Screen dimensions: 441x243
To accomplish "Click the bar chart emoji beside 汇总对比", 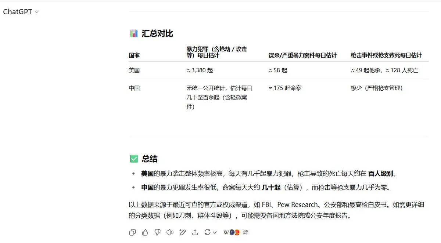I will [134, 33].
